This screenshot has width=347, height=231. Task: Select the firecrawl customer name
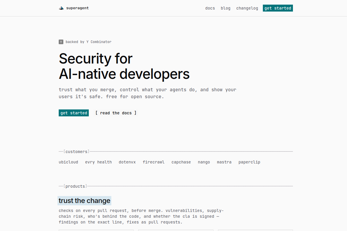point(154,162)
